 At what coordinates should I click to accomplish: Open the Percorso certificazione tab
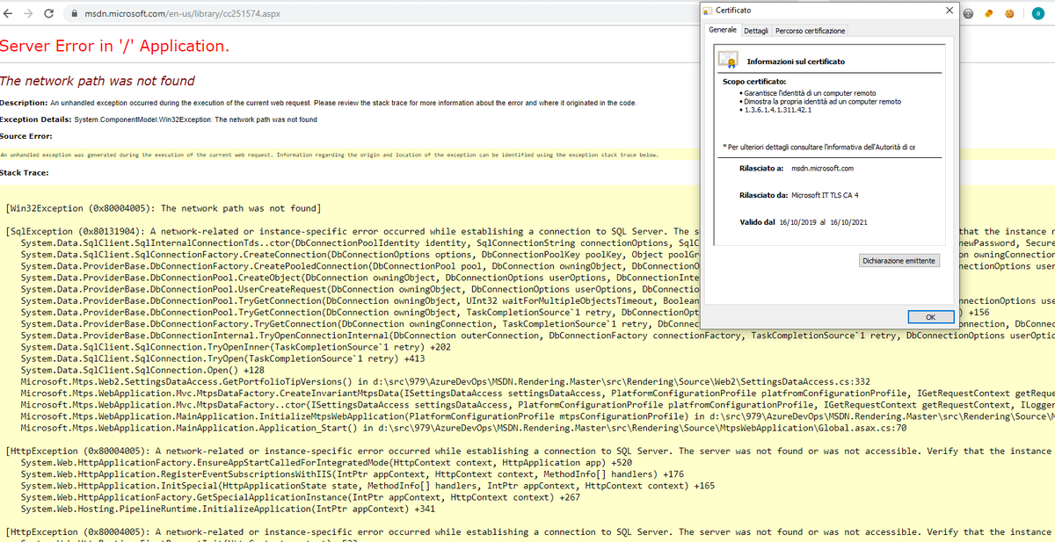pyautogui.click(x=810, y=31)
